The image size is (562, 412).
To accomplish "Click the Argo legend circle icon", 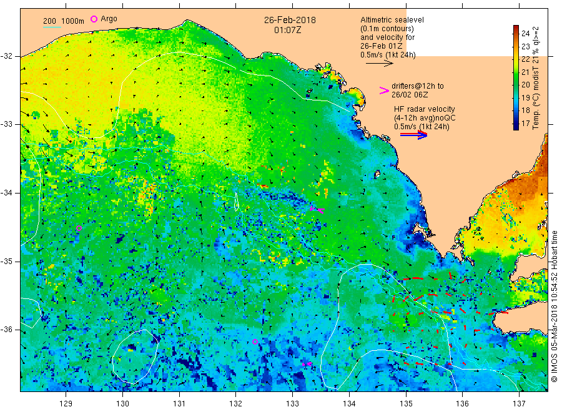I will (94, 19).
